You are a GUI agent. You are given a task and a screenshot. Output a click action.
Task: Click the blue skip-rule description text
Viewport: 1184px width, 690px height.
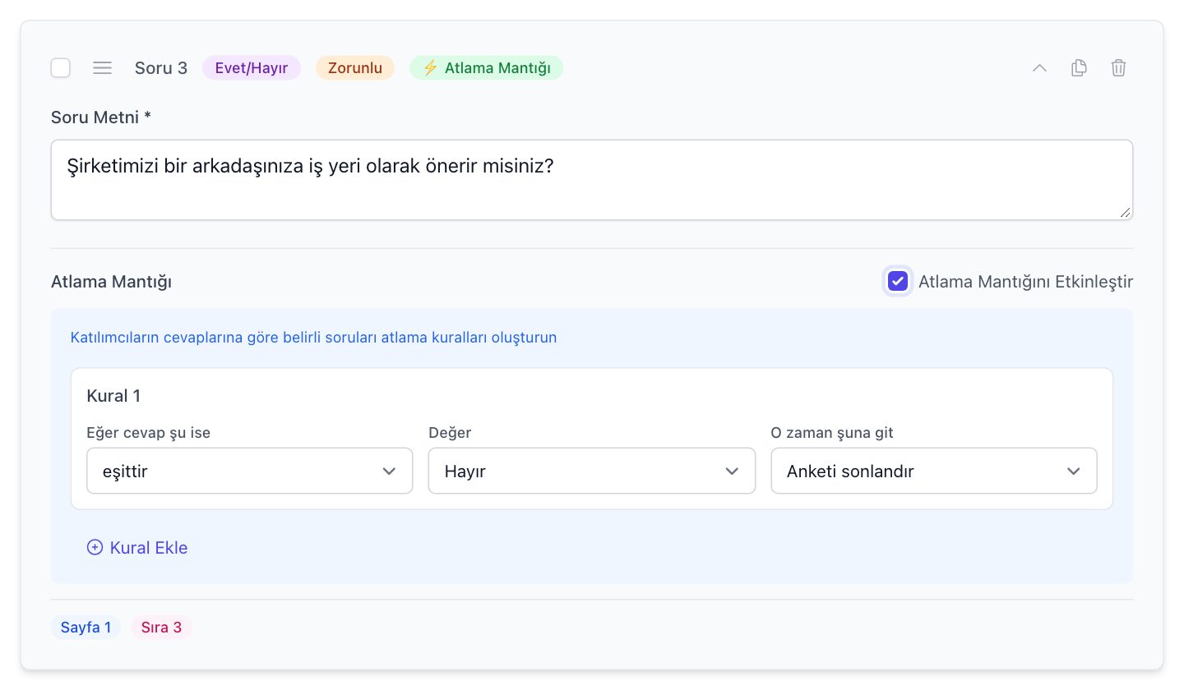[314, 338]
